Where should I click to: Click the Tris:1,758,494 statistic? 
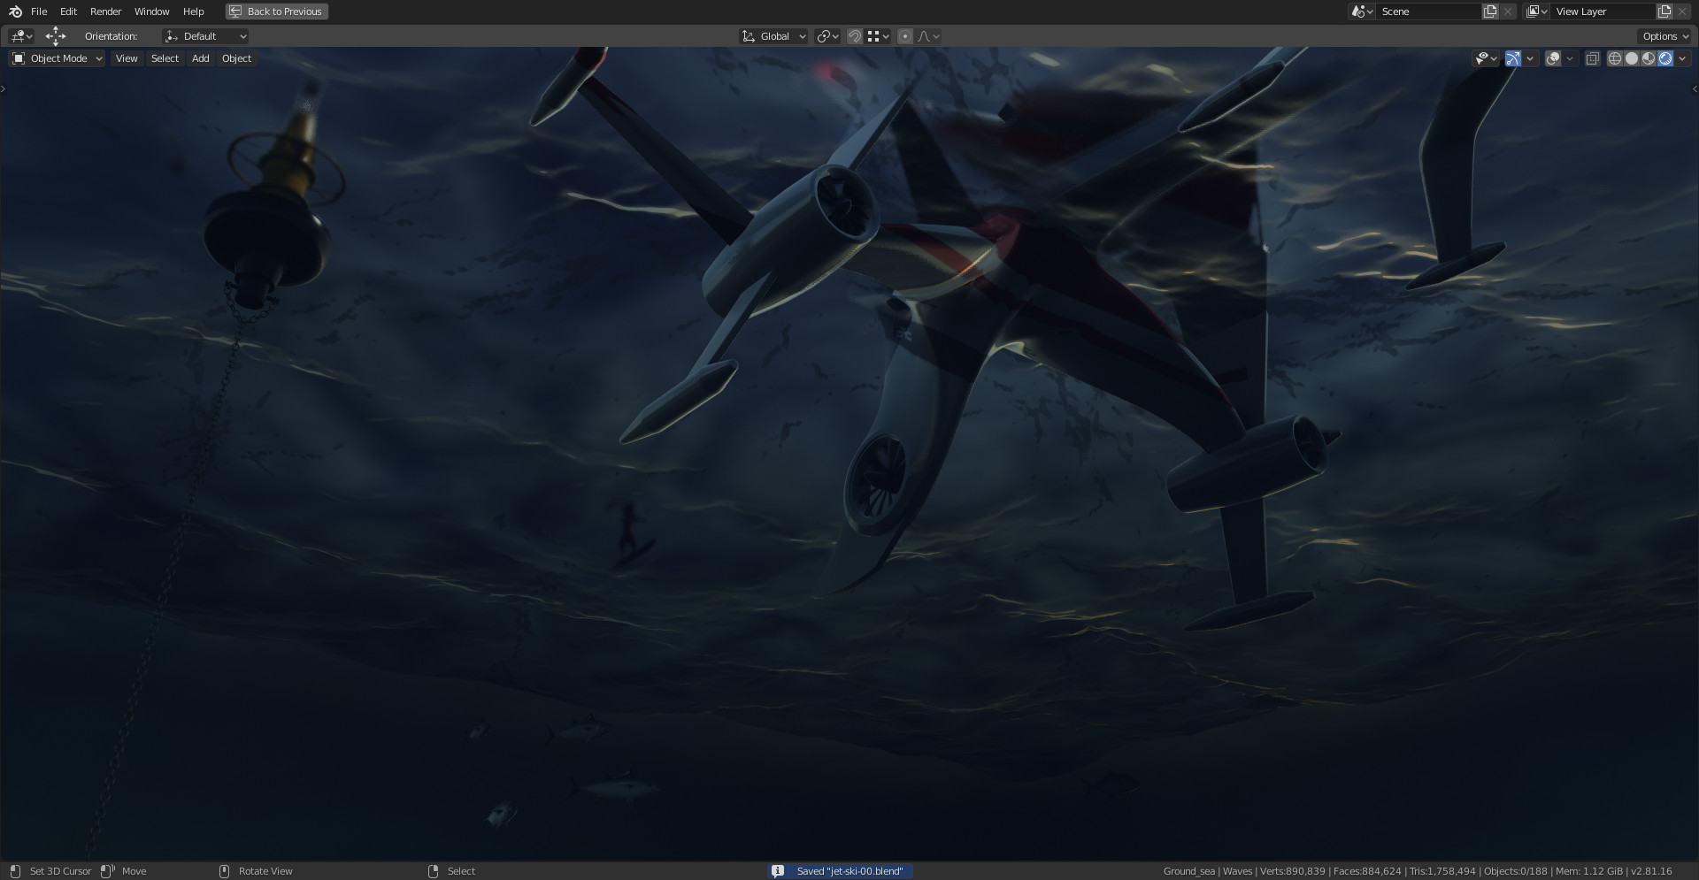(1442, 871)
